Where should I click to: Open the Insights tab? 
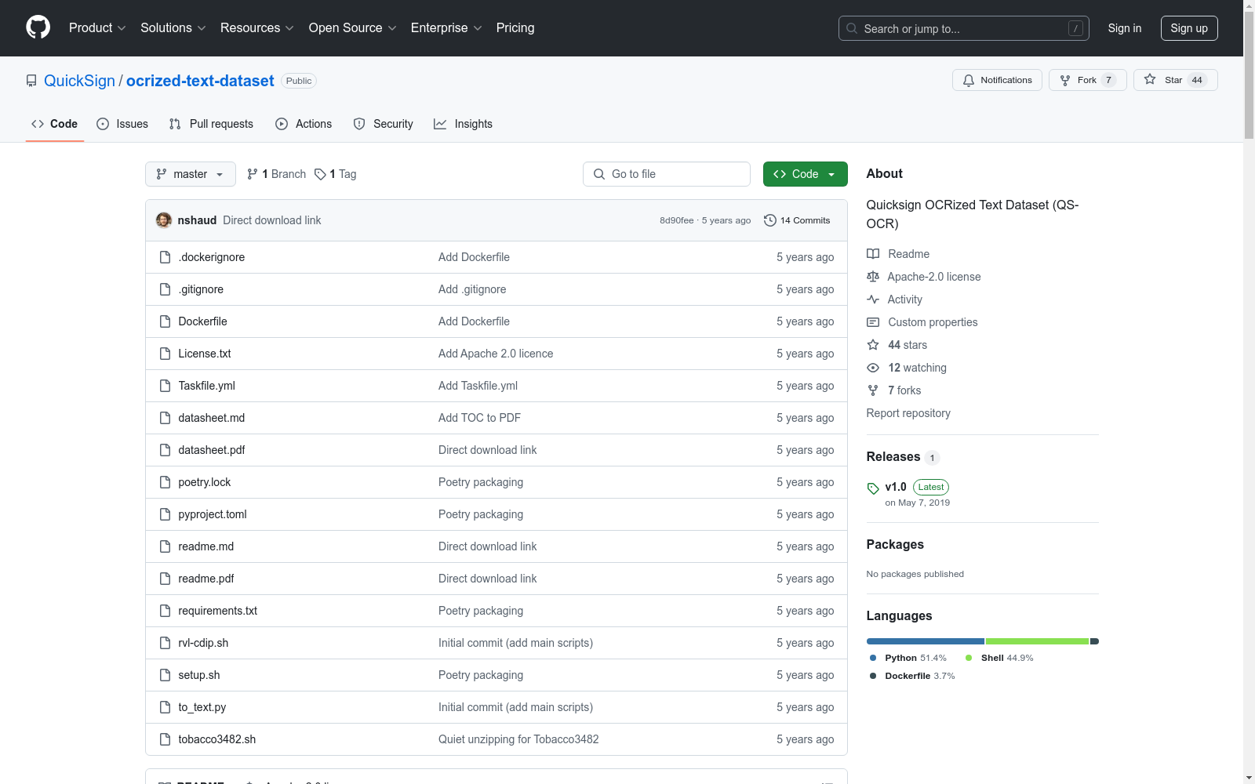(463, 124)
